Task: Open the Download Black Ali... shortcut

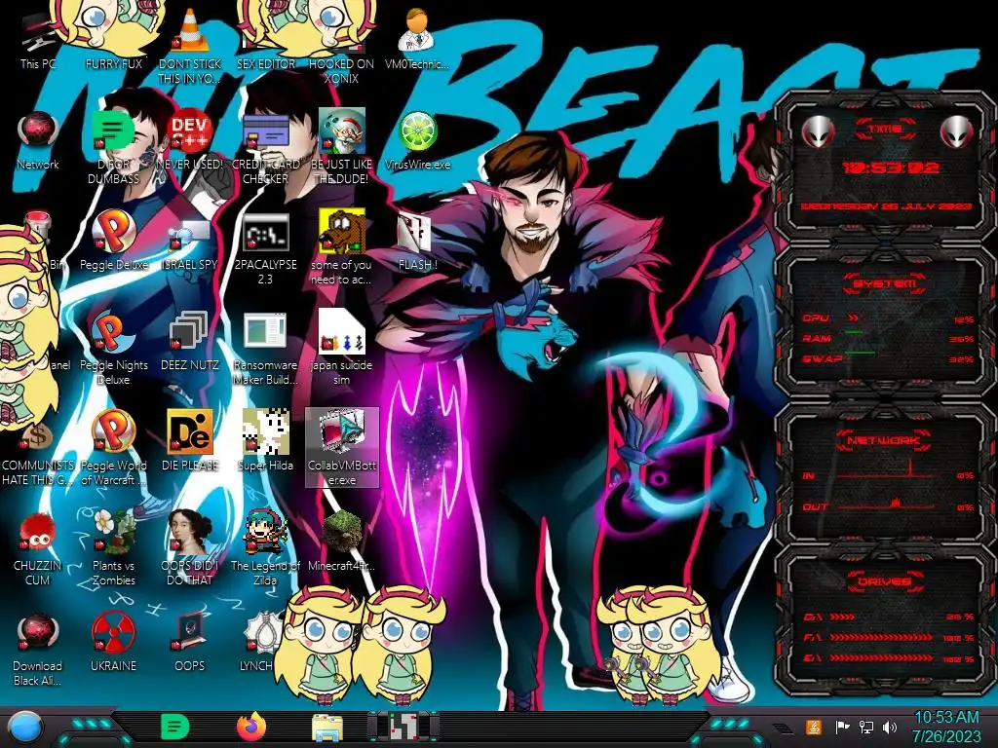Action: coord(38,650)
